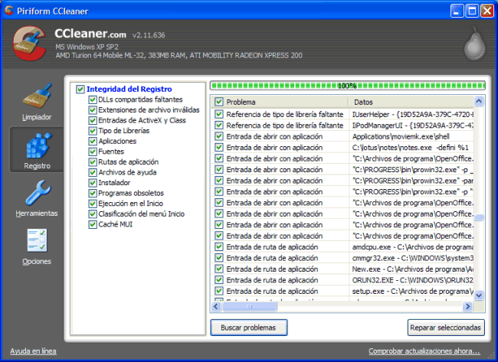Open the Opciones checklist icon
Screen dimensions: 498x362
pos(38,240)
